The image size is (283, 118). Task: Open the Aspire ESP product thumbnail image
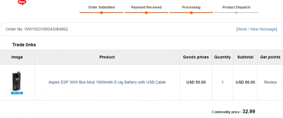click(17, 83)
